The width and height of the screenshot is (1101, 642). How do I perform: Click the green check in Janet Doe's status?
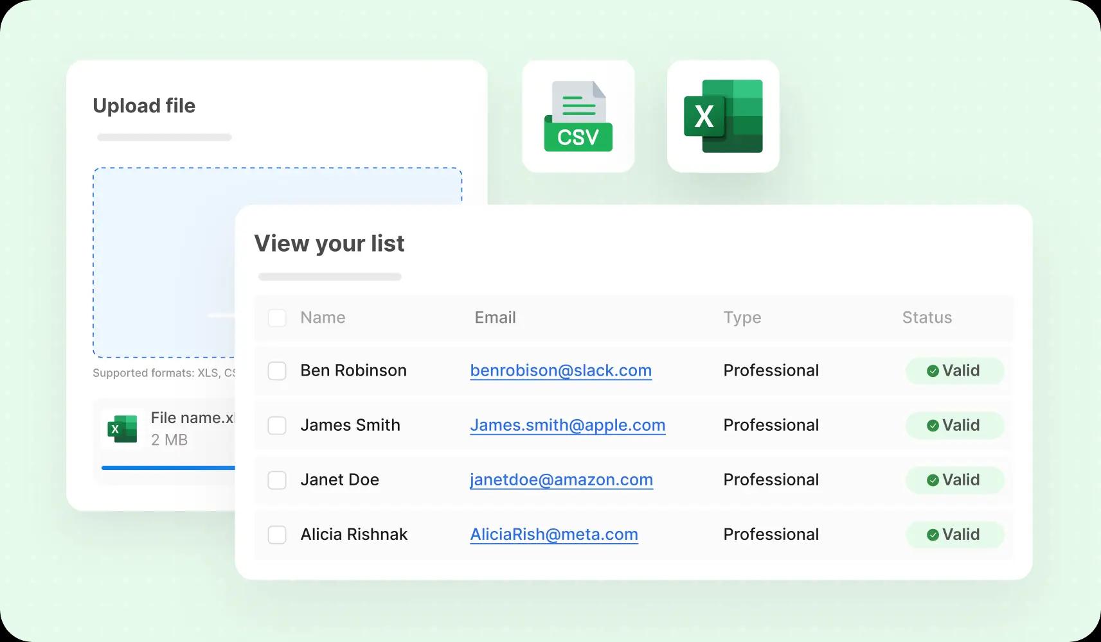coord(933,480)
